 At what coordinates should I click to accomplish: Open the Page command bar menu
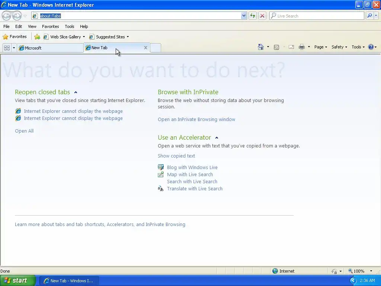(320, 47)
